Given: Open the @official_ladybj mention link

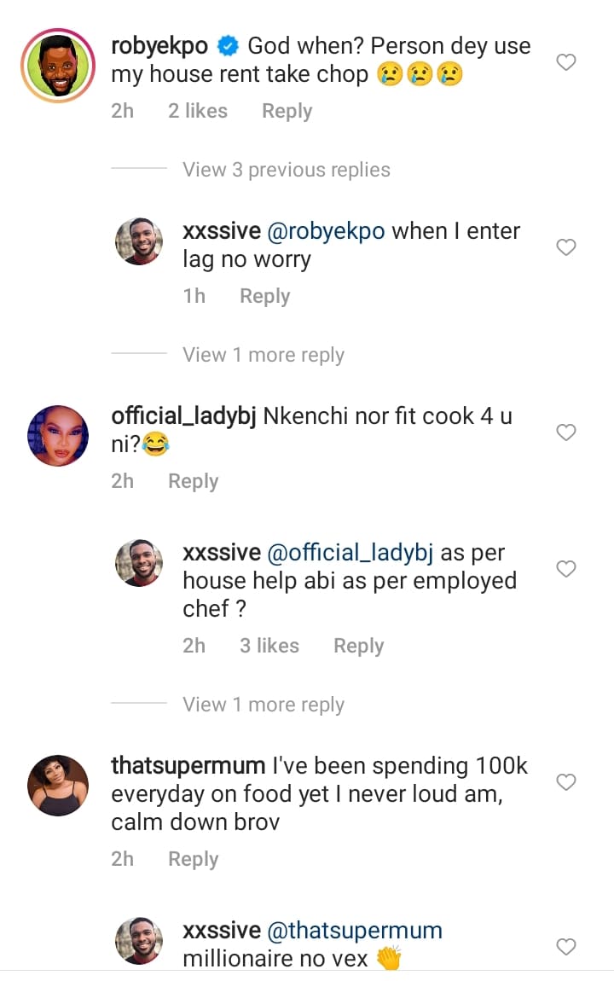Looking at the screenshot, I should coord(350,553).
